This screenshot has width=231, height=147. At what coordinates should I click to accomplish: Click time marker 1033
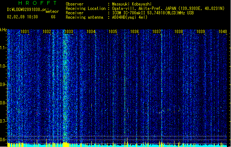tap(69, 32)
